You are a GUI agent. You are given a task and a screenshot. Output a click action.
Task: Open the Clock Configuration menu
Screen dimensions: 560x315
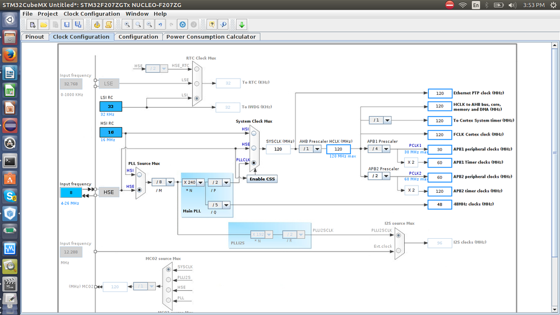(x=92, y=14)
